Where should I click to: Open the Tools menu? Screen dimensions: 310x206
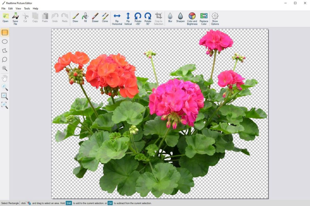point(27,9)
